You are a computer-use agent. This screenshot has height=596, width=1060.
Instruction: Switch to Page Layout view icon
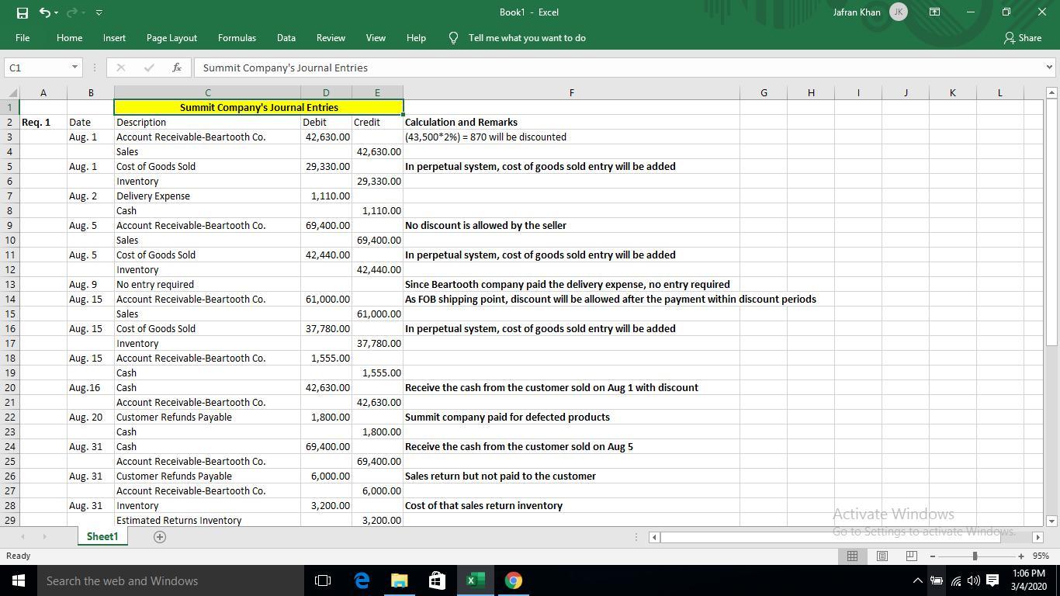[x=882, y=556]
